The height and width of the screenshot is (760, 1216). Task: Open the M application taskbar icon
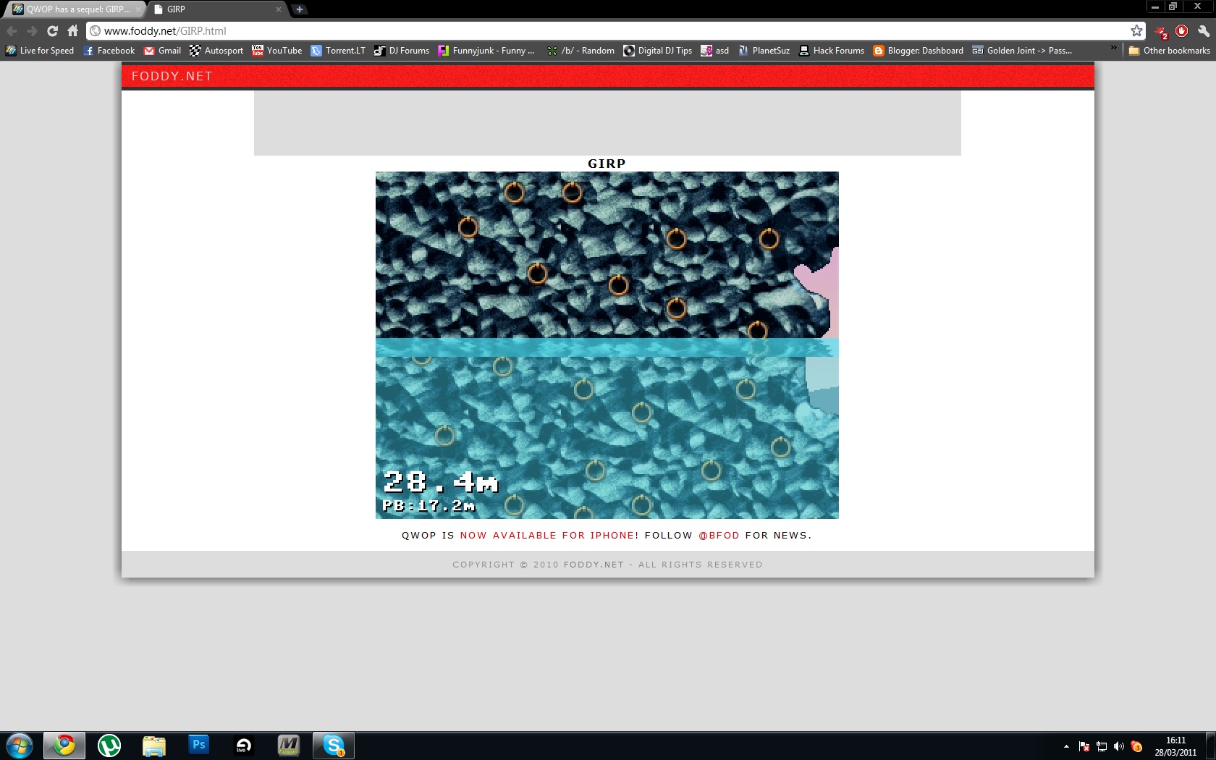pos(289,746)
